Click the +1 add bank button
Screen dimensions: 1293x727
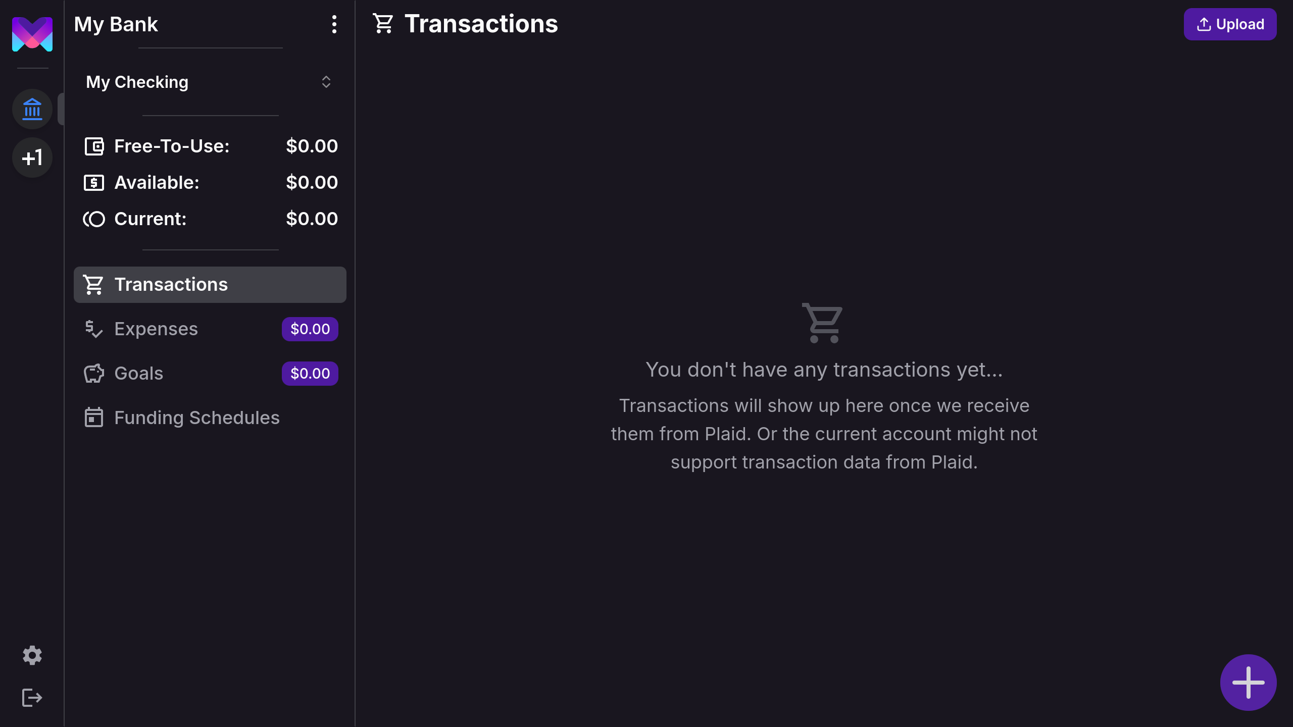tap(32, 158)
